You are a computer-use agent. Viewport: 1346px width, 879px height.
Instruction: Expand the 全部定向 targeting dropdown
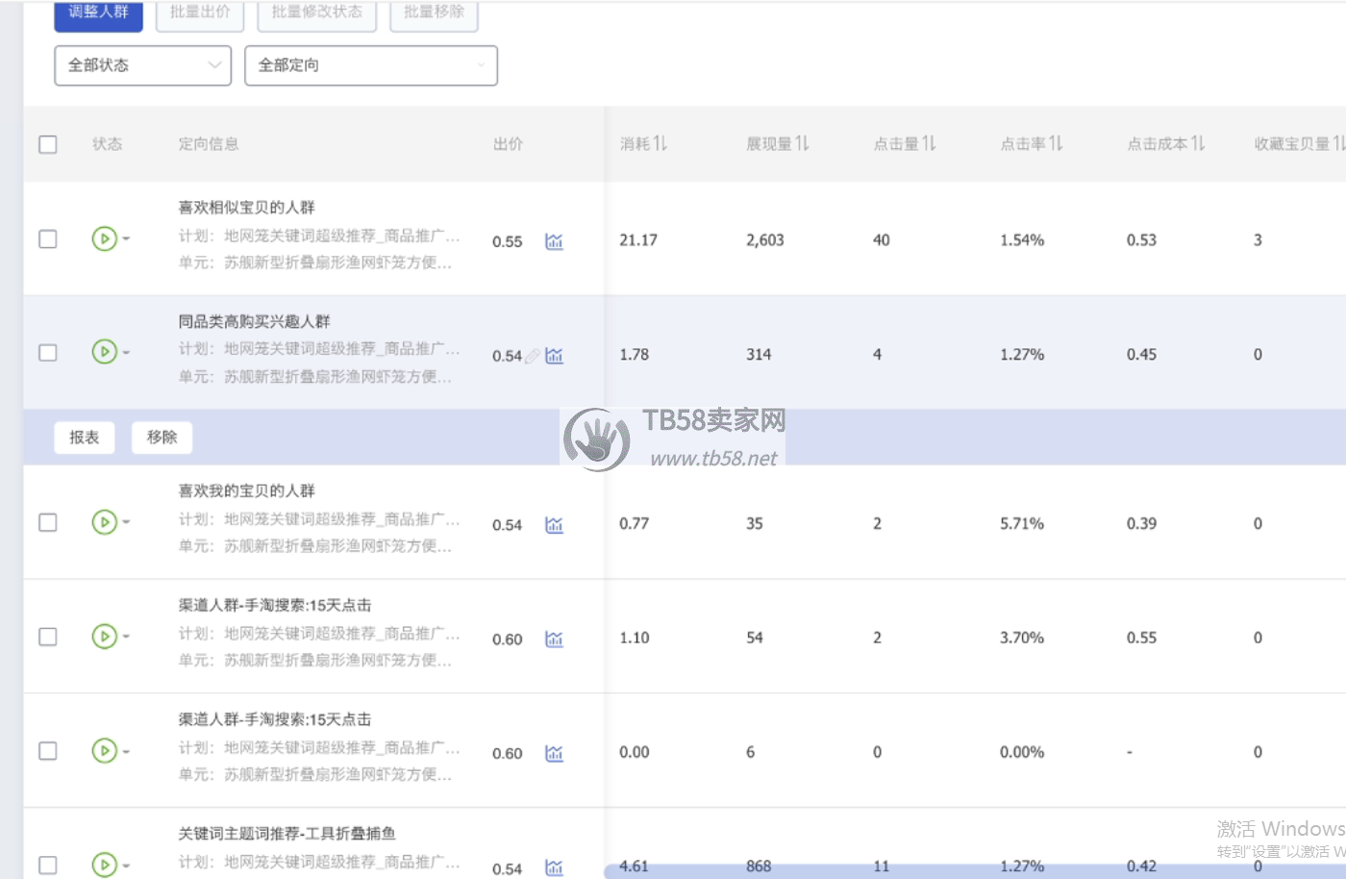[370, 65]
